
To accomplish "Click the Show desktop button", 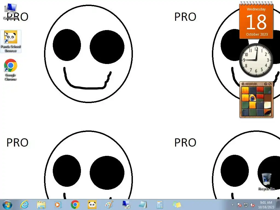I will [x=278, y=205].
